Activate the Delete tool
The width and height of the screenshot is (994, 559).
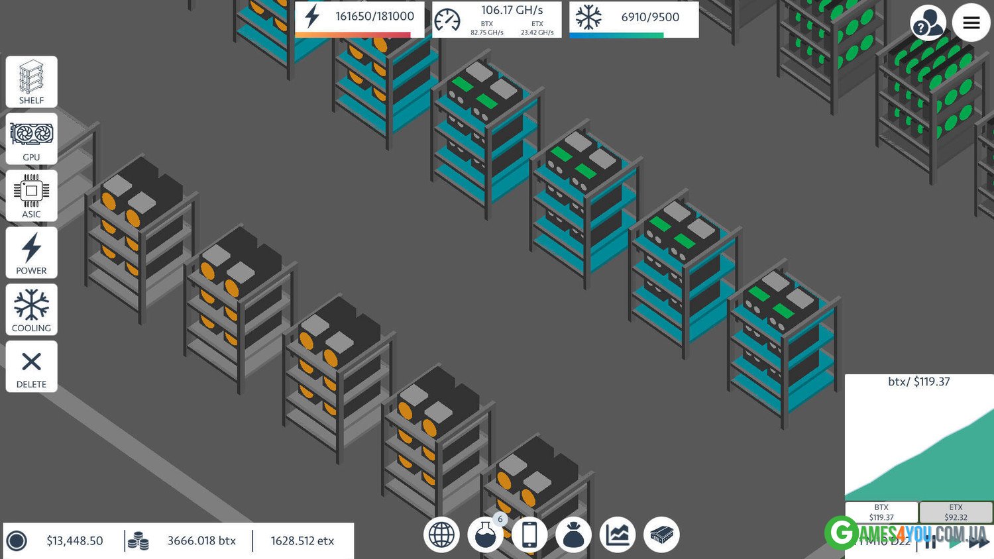[31, 366]
